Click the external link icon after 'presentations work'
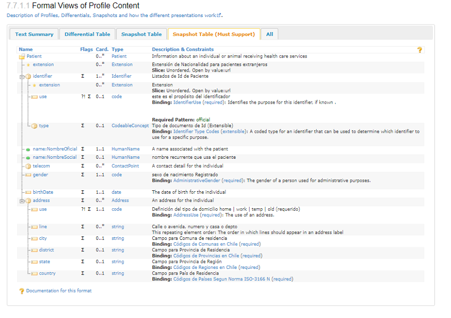This screenshot has height=318, width=451. 219,16
